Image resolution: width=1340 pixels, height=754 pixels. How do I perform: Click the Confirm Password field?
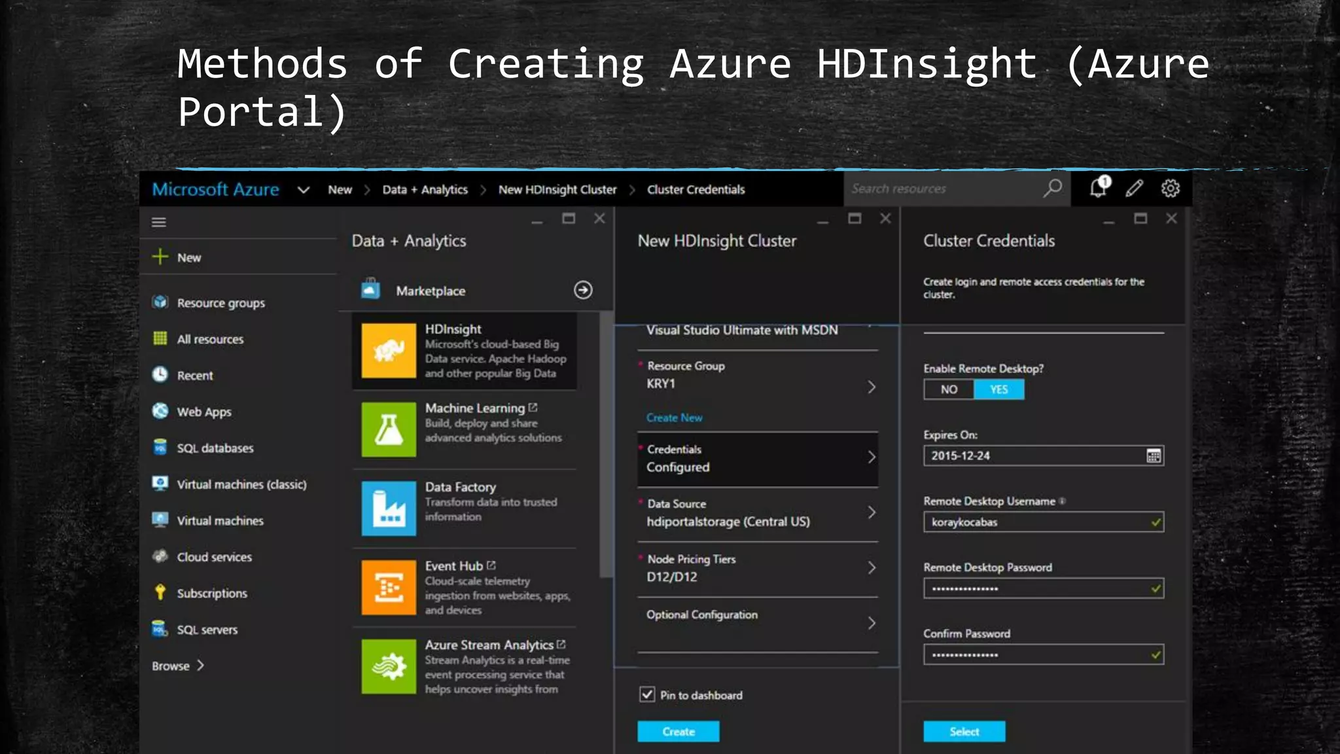click(1044, 655)
